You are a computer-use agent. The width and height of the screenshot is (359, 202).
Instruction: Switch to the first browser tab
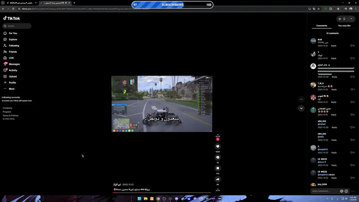[20, 3]
